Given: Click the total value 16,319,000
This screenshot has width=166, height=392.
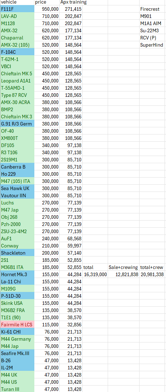Looking at the screenshot, I should (95, 274).
